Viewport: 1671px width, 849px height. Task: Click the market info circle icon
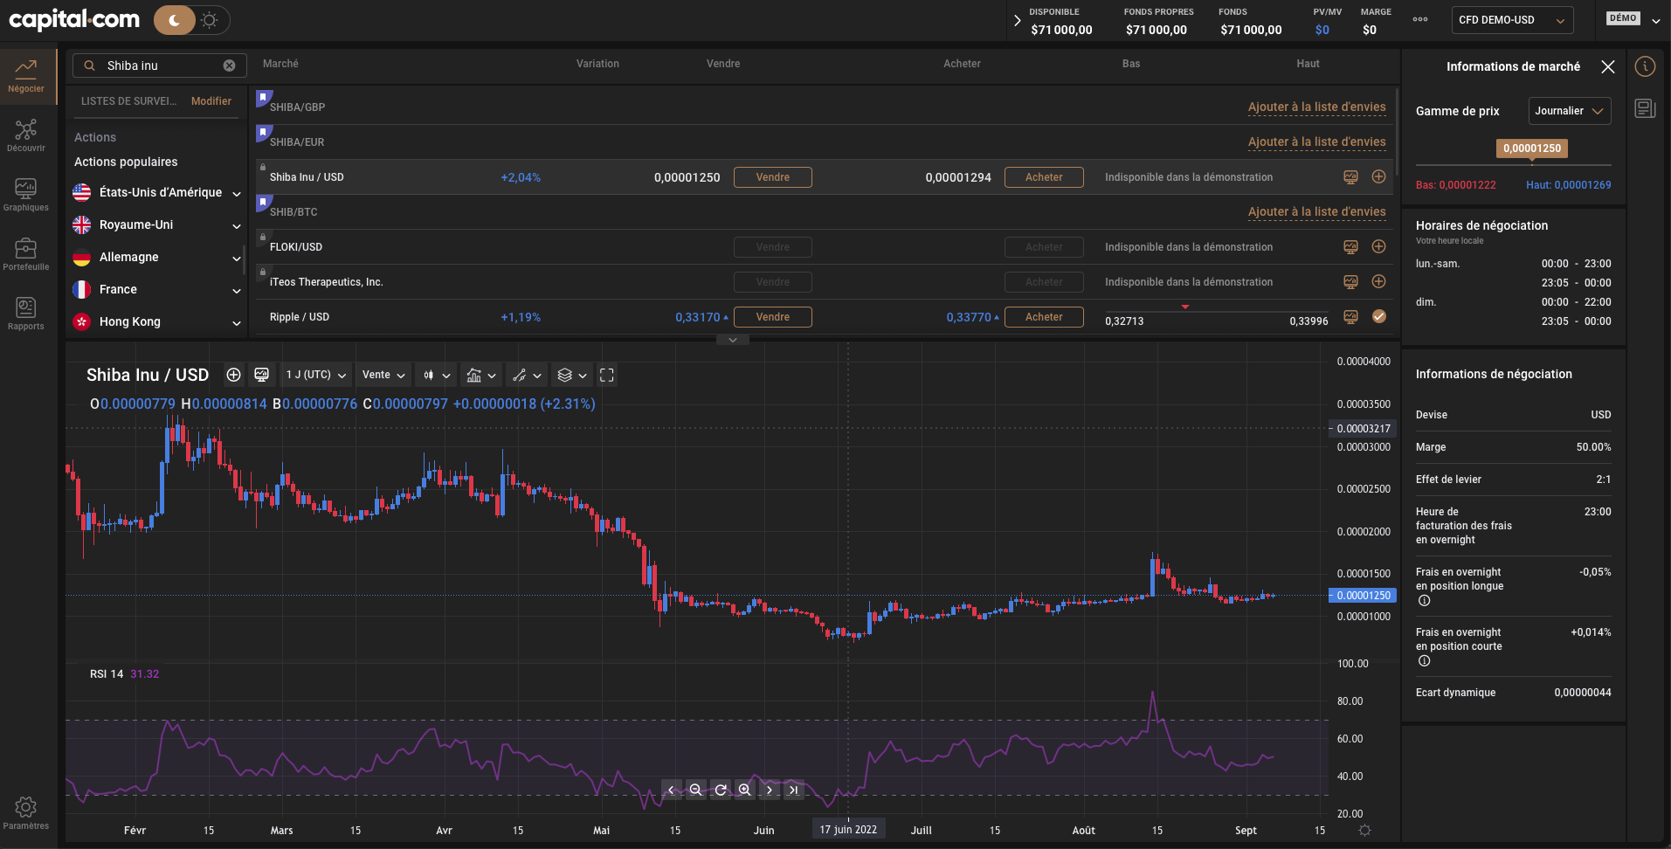(x=1645, y=66)
